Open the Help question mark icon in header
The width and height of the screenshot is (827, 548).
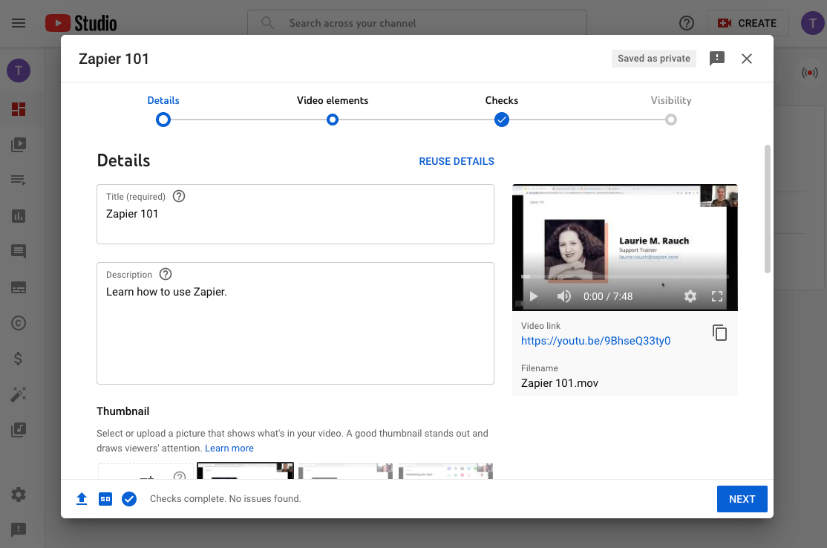[x=686, y=23]
